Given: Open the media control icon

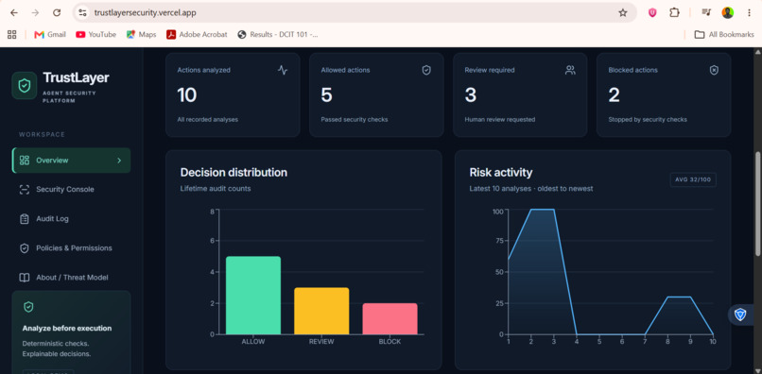Looking at the screenshot, I should point(706,13).
